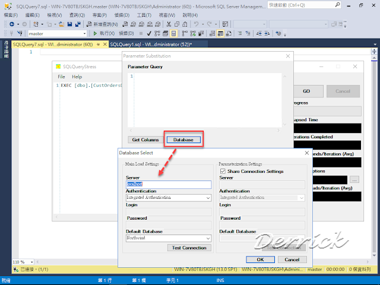This screenshot has height=285, width=380.
Task: Open the lower toolbar overflow options arrow
Action: click(285, 34)
